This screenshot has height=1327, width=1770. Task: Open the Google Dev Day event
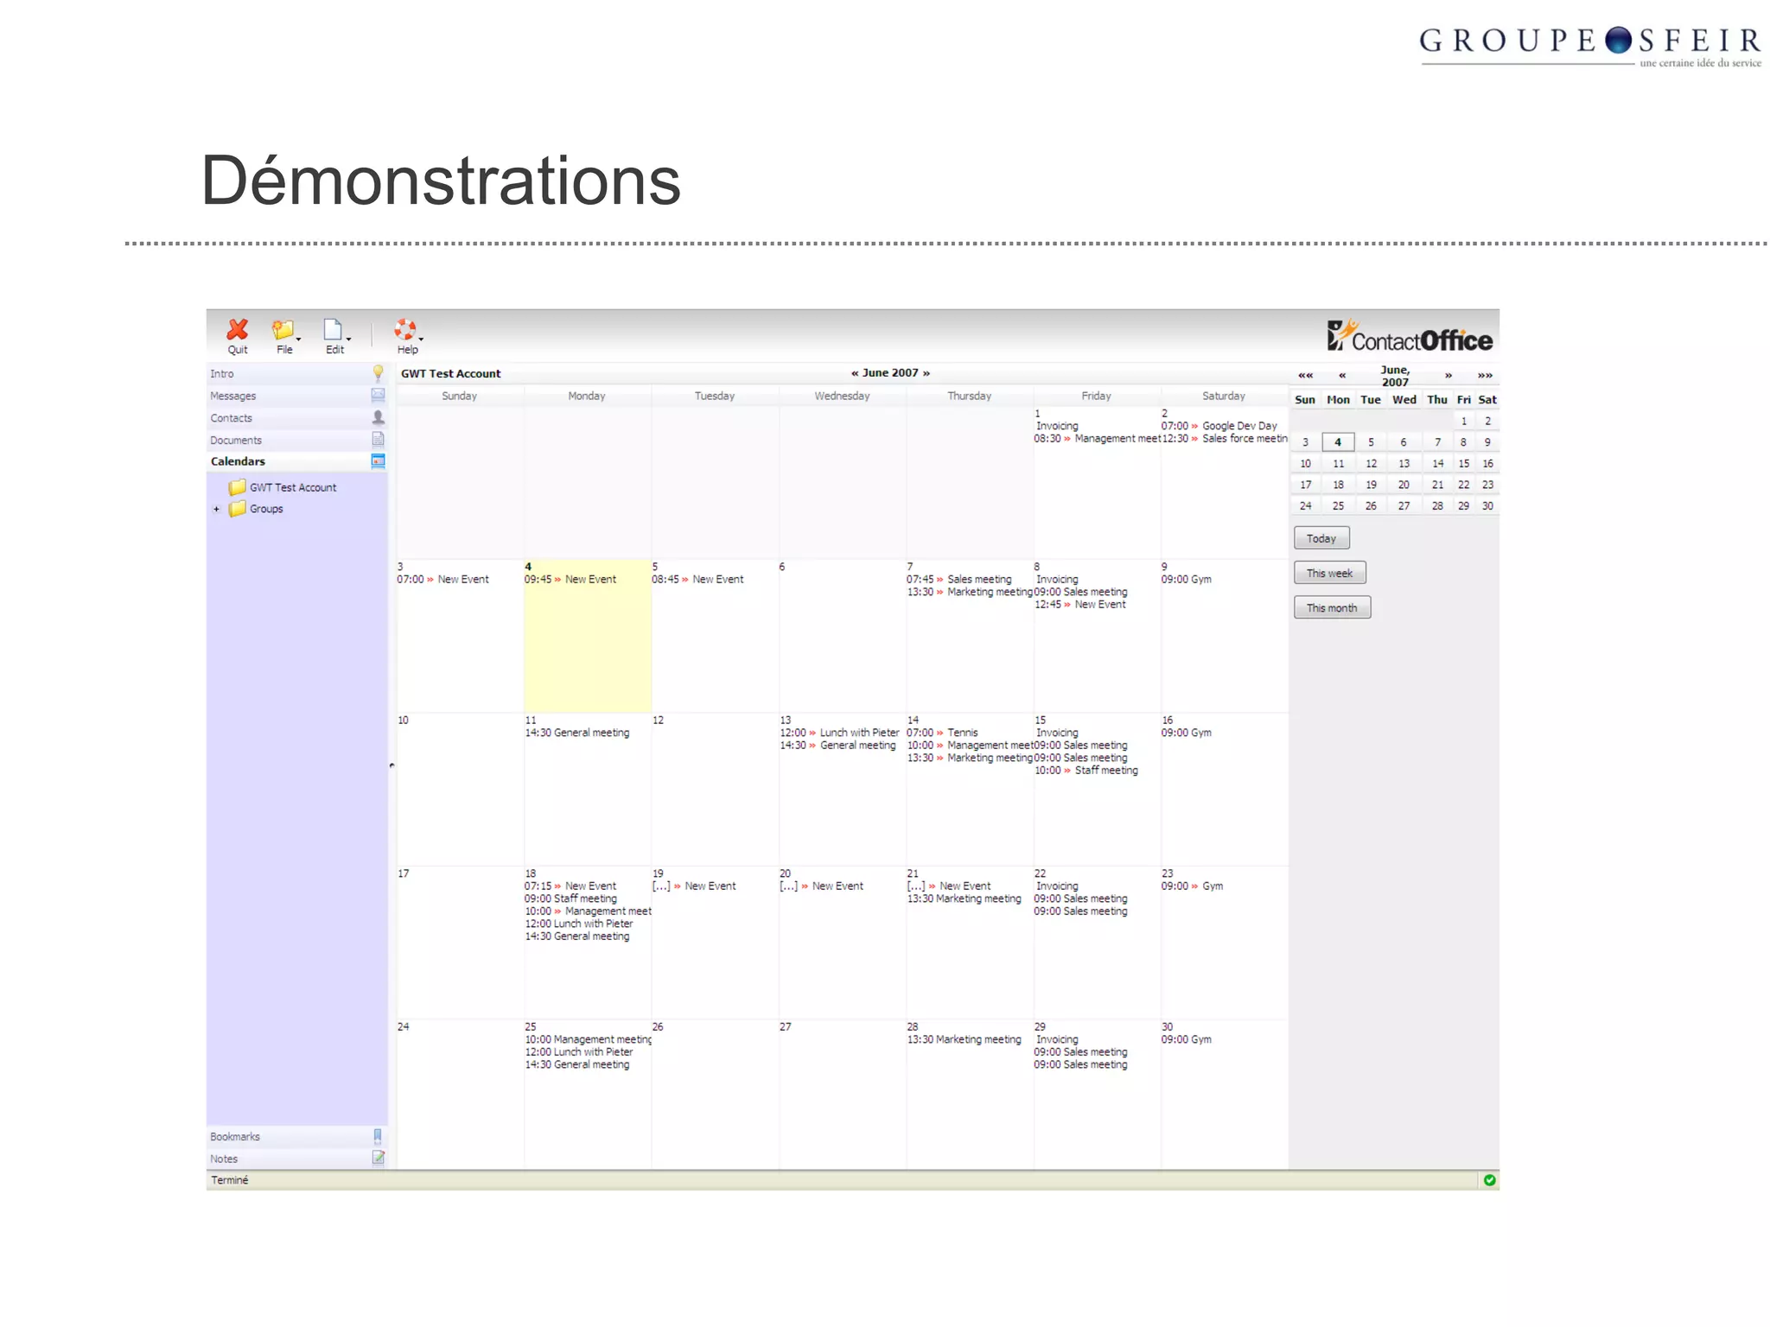click(1238, 426)
